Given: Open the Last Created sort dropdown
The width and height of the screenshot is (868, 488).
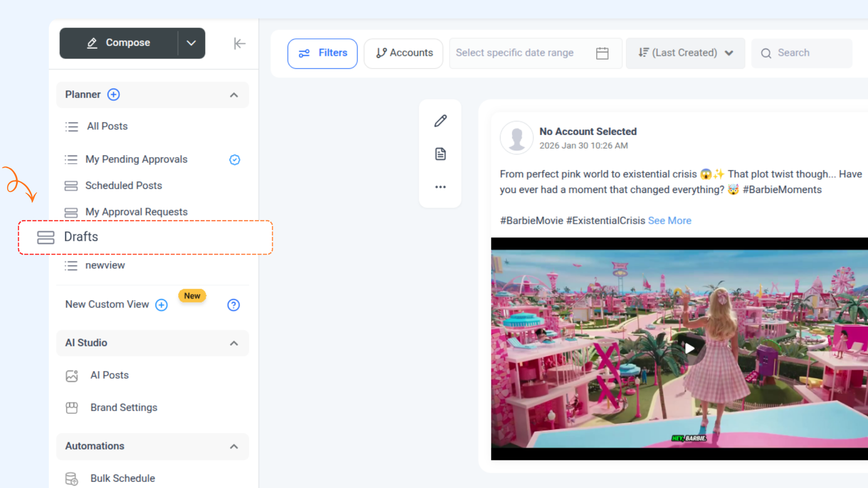Looking at the screenshot, I should pos(685,53).
